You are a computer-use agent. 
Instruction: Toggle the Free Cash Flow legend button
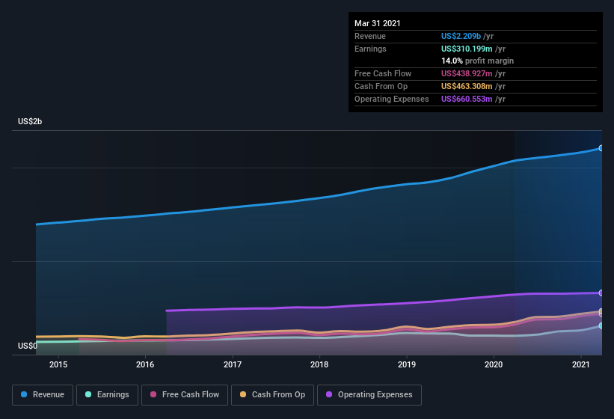click(x=185, y=395)
